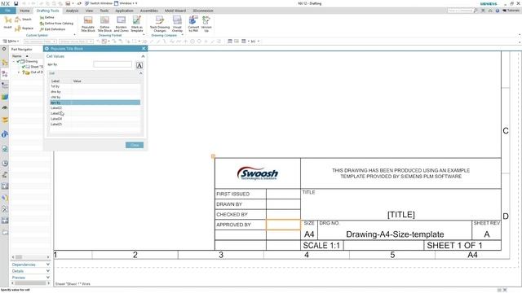
Task: Open the Reuse Library sidebar icon
Action: pos(5,97)
